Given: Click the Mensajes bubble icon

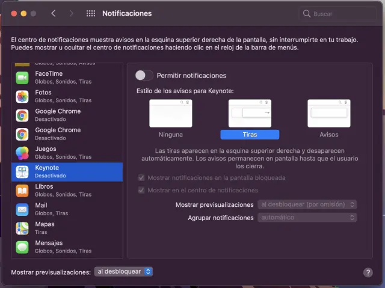Looking at the screenshot, I should (22, 247).
